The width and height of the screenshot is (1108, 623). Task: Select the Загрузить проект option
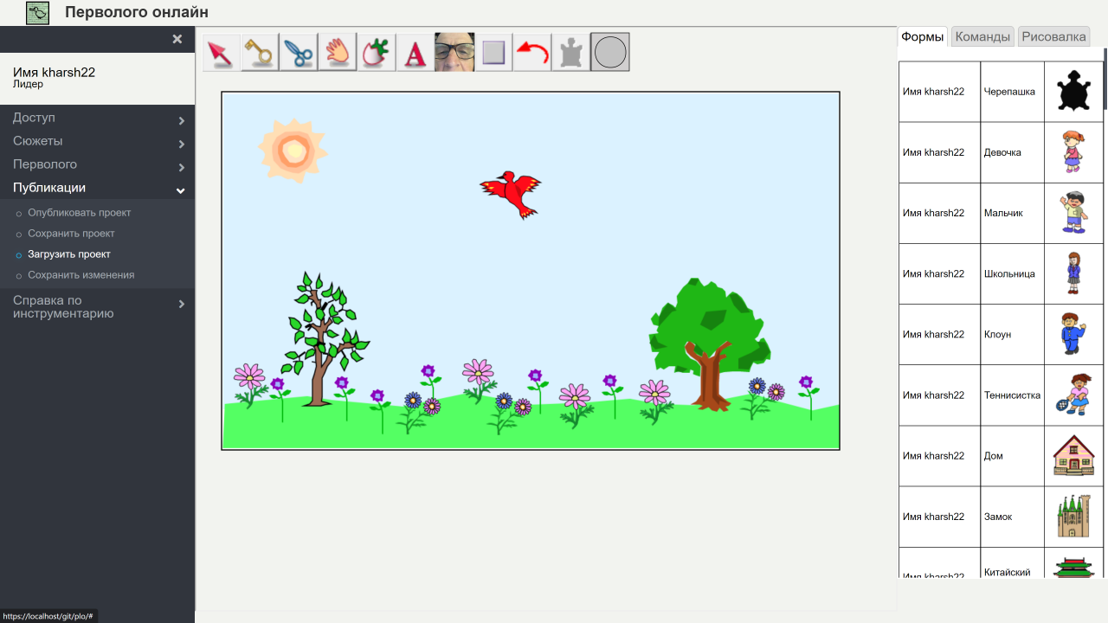tap(69, 254)
